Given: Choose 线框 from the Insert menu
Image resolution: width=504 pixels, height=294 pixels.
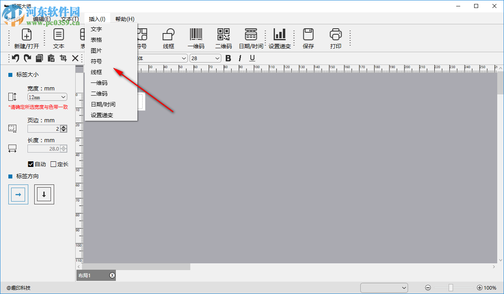Looking at the screenshot, I should point(111,72).
